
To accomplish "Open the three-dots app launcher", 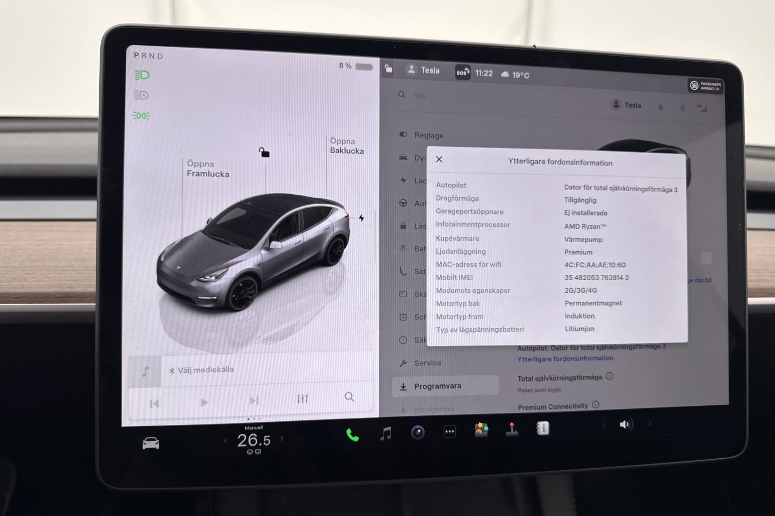I will [449, 431].
